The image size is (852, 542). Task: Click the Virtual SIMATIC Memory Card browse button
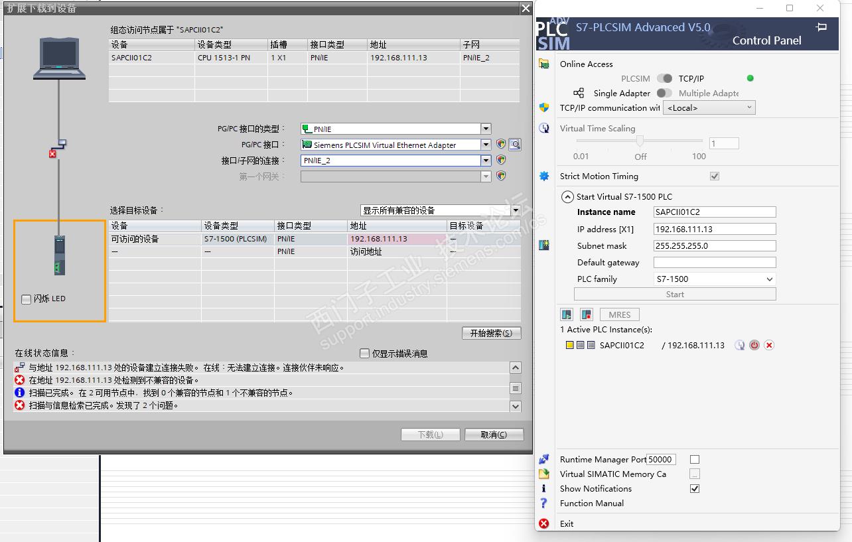695,474
